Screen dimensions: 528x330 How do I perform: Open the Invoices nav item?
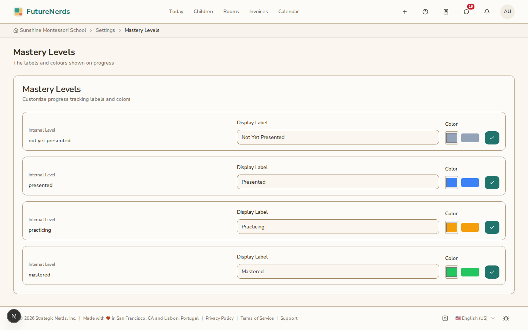[x=258, y=12]
